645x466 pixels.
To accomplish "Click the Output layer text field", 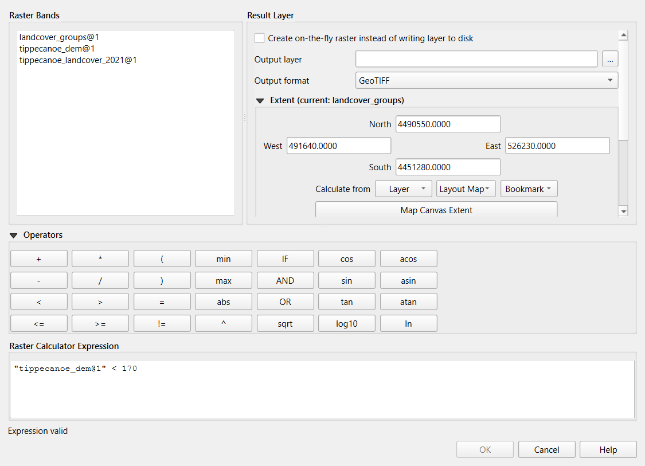I will pos(476,59).
